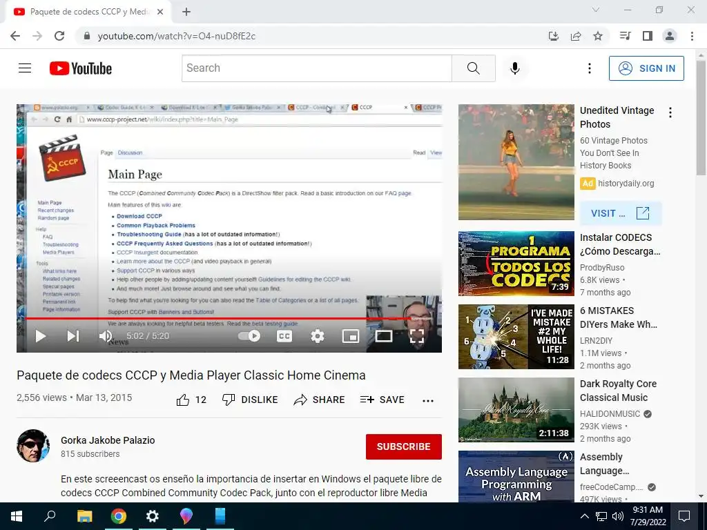Play the video
Screen dimensions: 707x530
[x=41, y=336]
